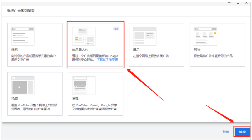252x140 pixels.
Task: Select the 效果最大化 campaign type illustration
Action: [x=84, y=36]
